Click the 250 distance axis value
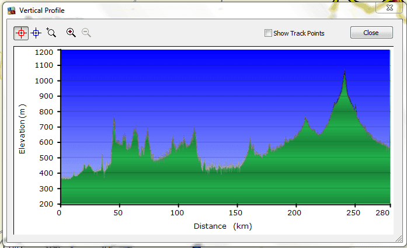The height and width of the screenshot is (248, 407). pyautogui.click(x=353, y=213)
